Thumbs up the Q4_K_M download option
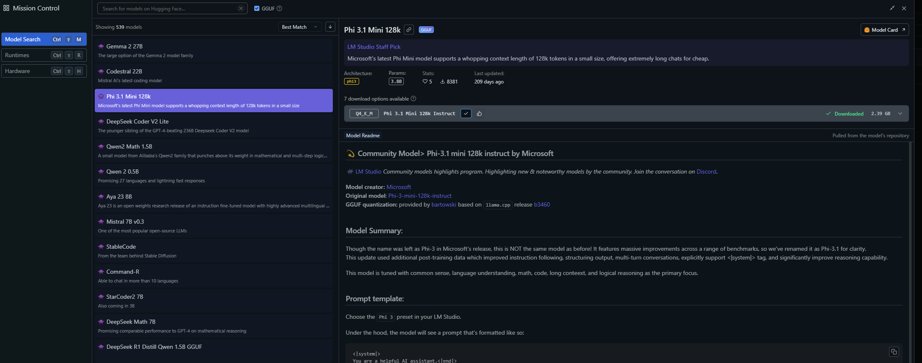 pyautogui.click(x=479, y=113)
